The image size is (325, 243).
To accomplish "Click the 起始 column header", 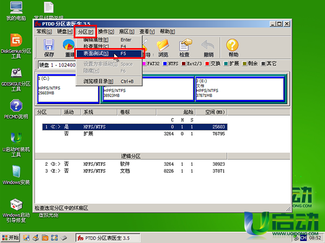I will [x=176, y=112].
